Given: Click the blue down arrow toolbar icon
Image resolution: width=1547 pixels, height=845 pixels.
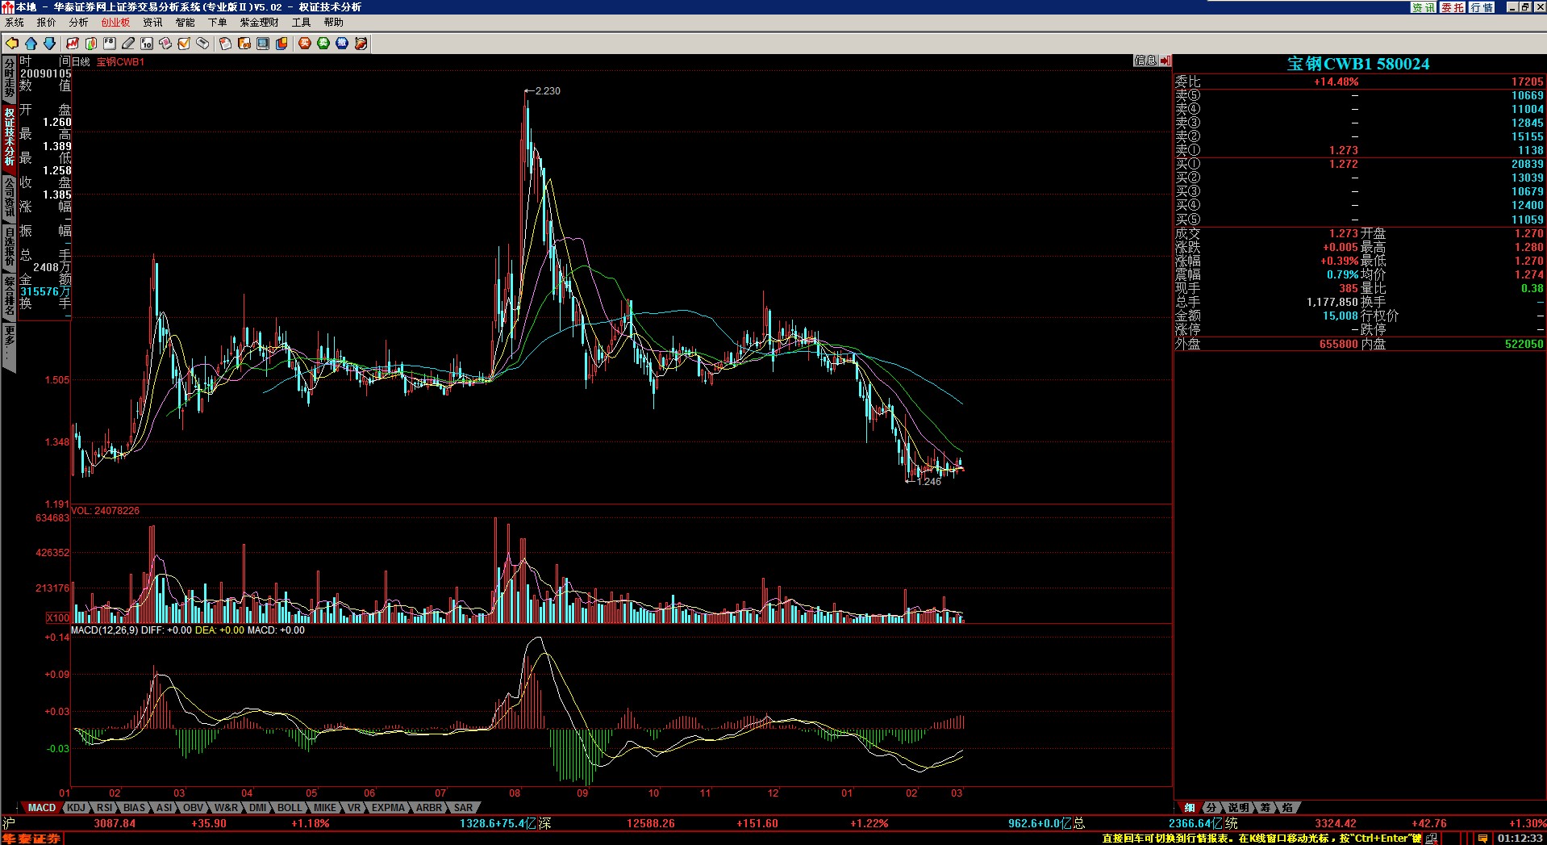Looking at the screenshot, I should (x=49, y=44).
